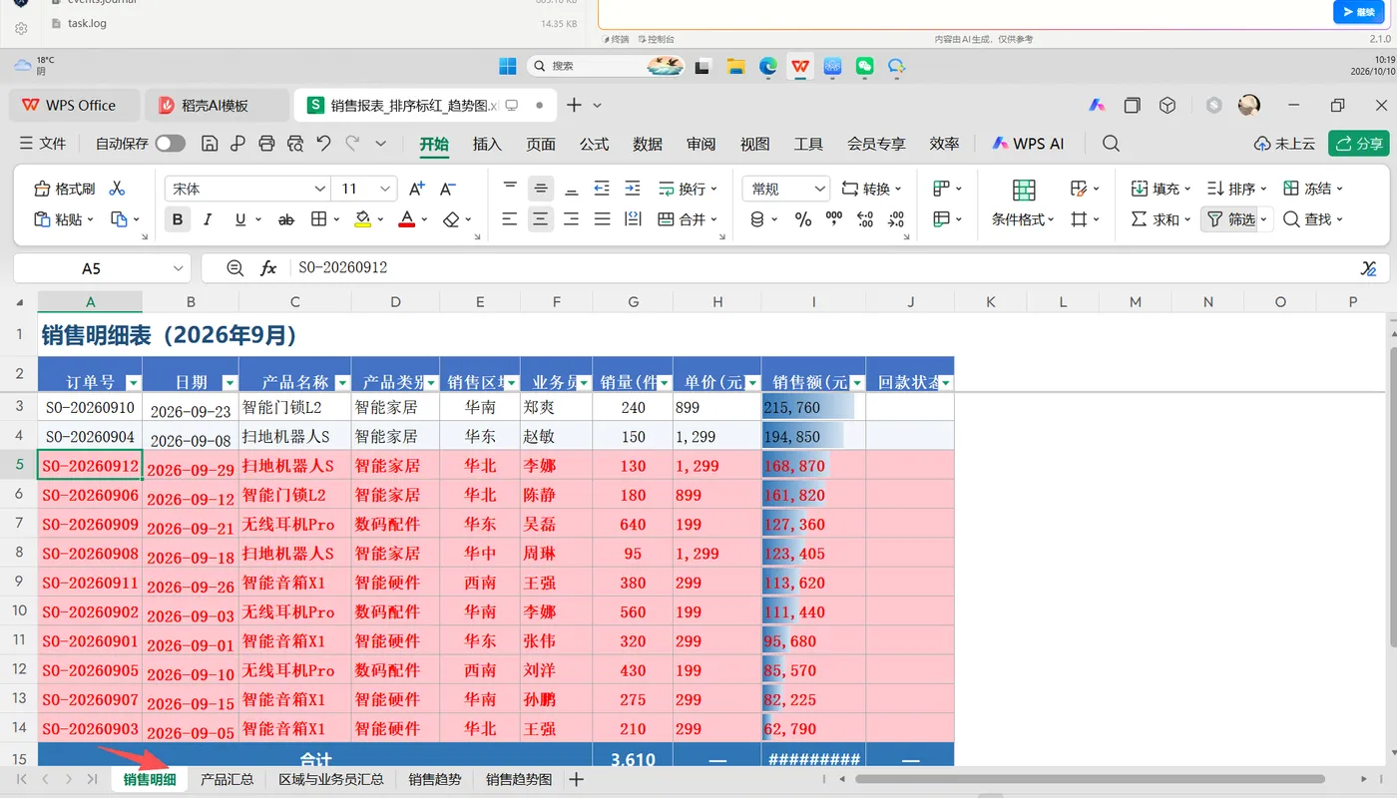
Task: Increase font size with the A+ icon
Action: 417,189
